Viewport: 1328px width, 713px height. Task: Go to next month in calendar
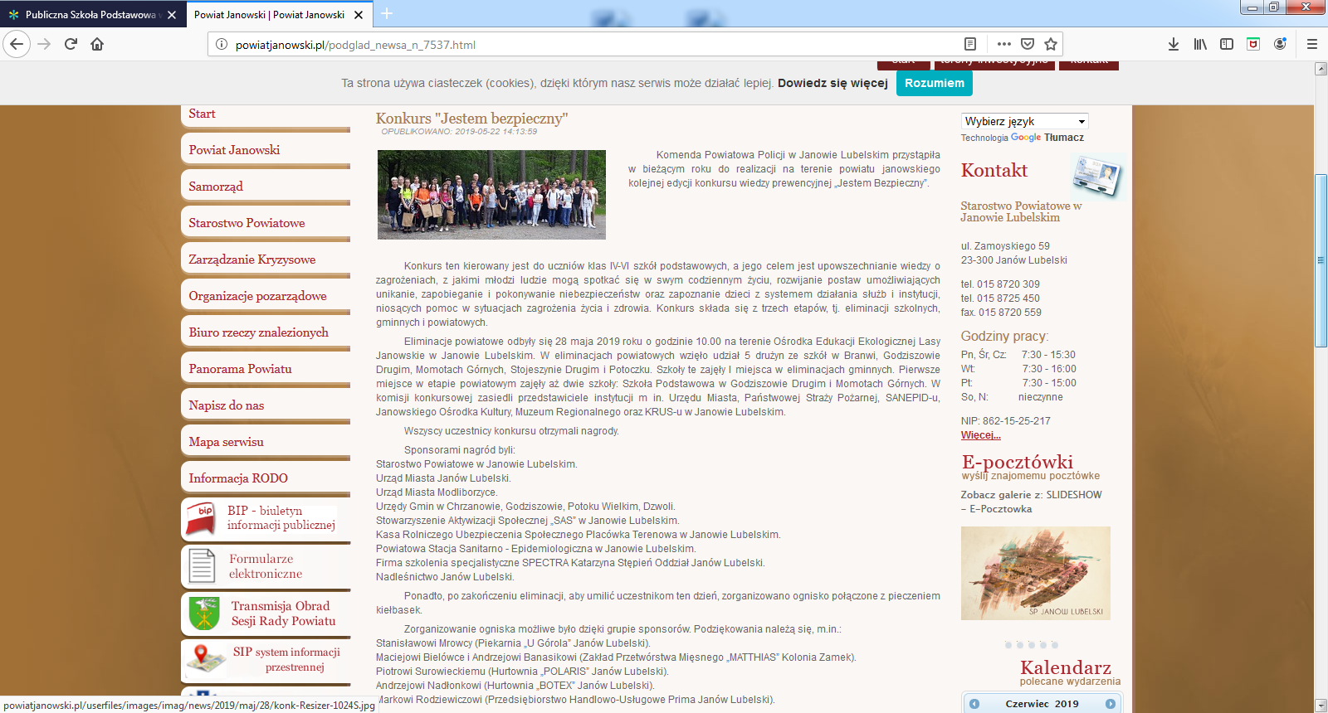[x=1111, y=704]
